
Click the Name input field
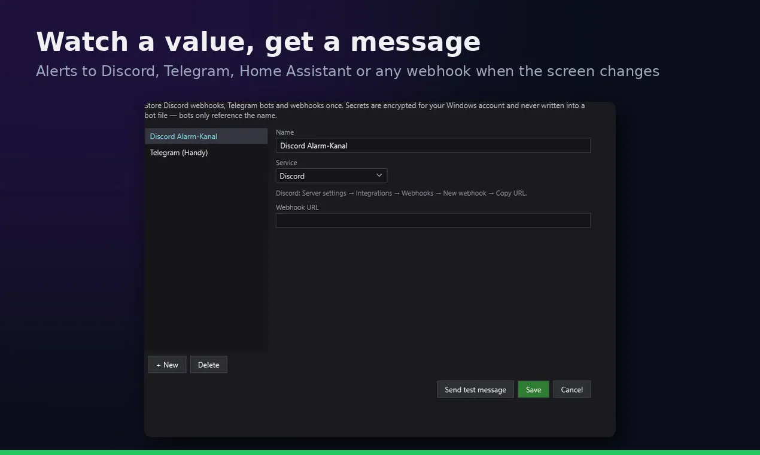[x=433, y=145]
